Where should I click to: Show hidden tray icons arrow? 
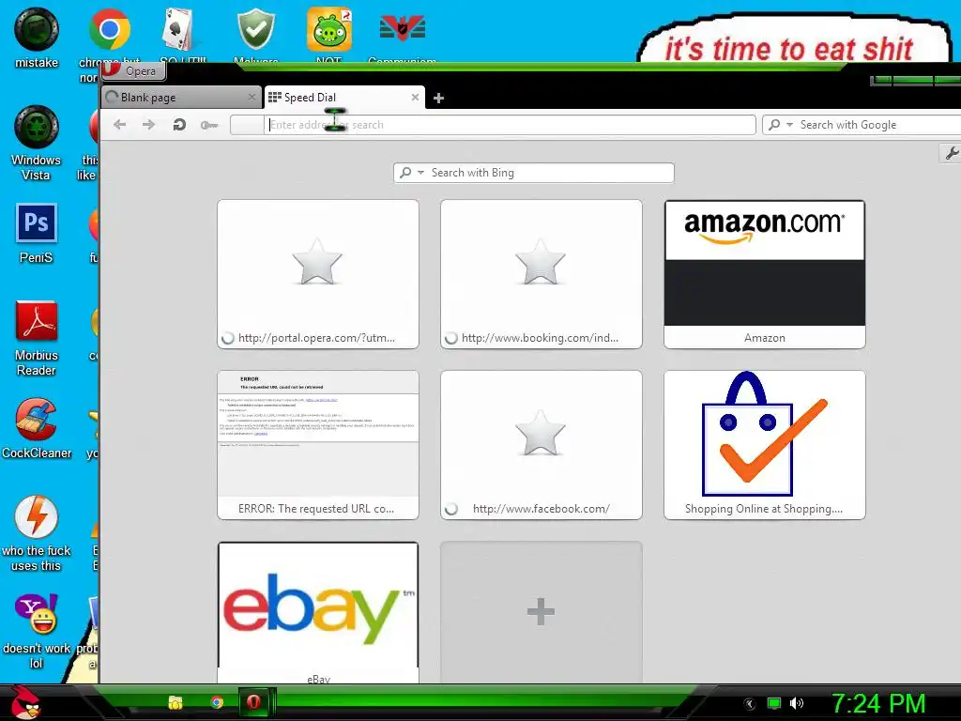[x=749, y=704]
